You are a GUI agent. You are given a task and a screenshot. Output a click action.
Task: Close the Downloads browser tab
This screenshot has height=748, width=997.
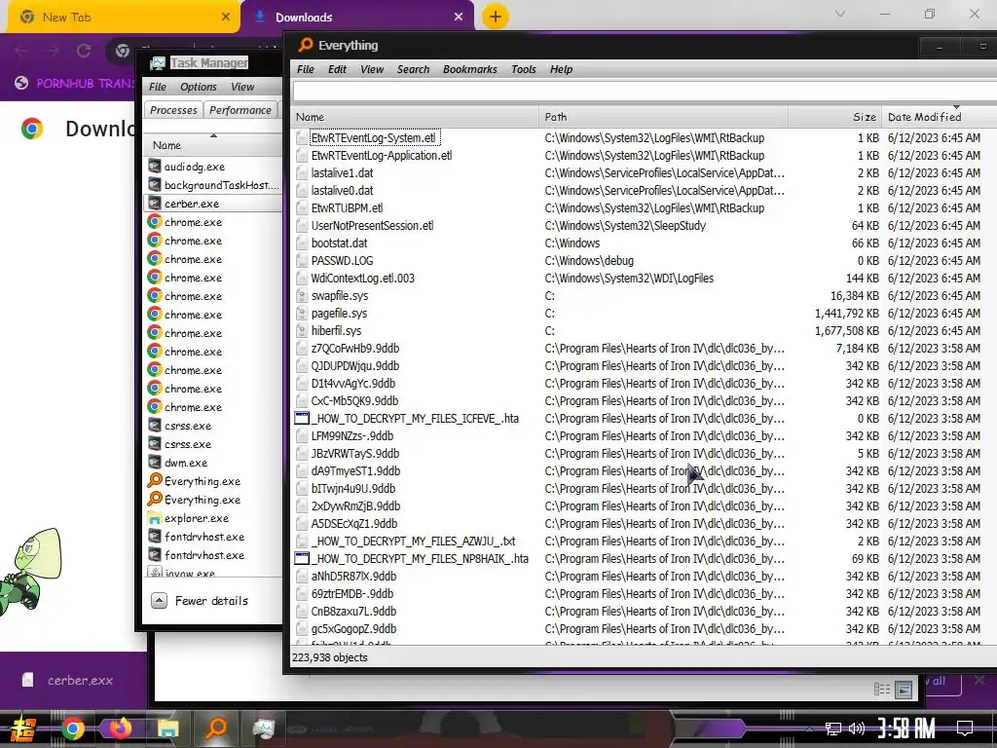459,18
